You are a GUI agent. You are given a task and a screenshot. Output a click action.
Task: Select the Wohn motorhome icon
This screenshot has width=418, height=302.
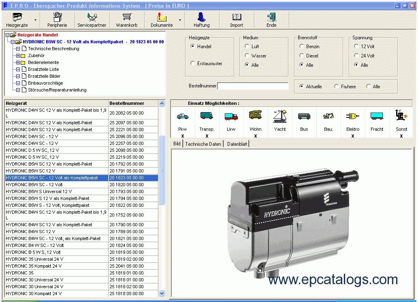[x=256, y=115]
